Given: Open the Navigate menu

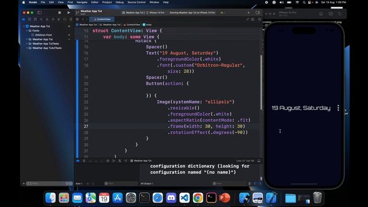Looking at the screenshot, I should [x=82, y=2].
